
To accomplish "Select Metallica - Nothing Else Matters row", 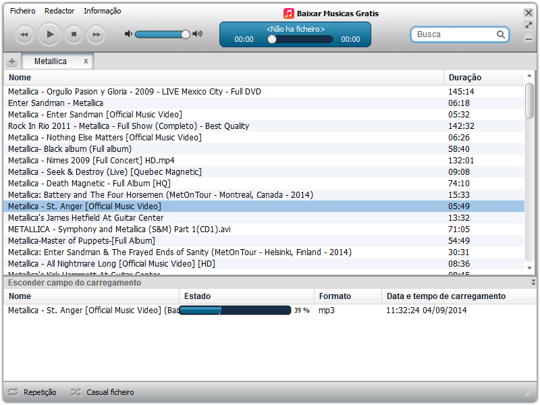I will click(264, 138).
